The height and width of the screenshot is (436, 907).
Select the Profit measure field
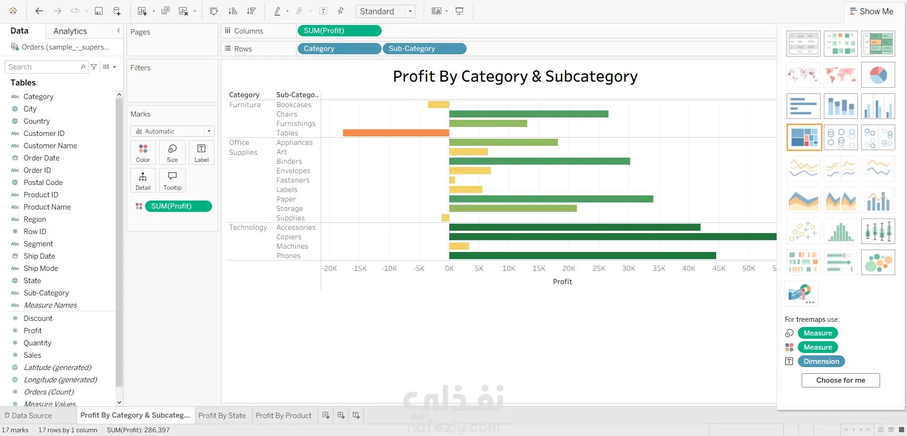click(33, 331)
